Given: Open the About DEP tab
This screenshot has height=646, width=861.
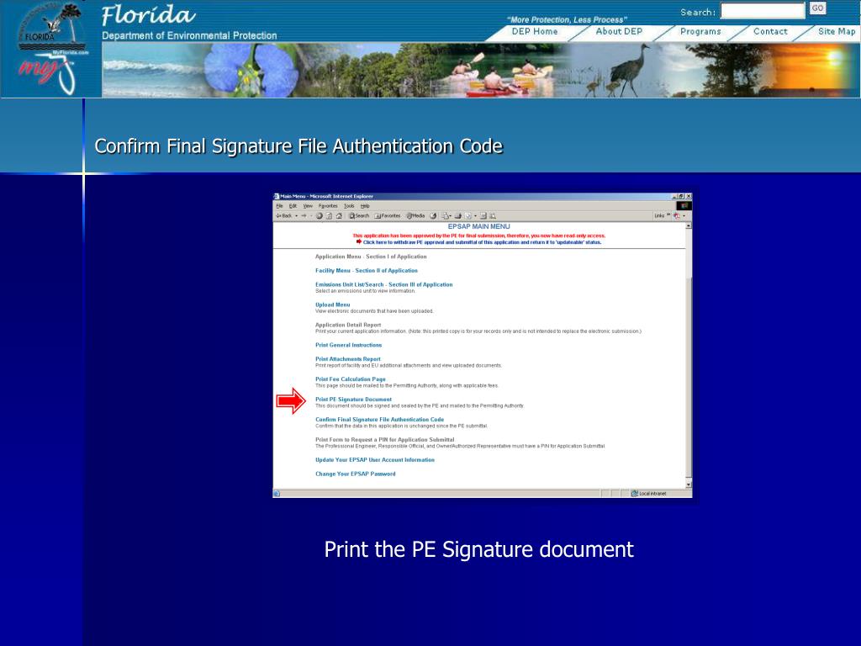Looking at the screenshot, I should (619, 31).
